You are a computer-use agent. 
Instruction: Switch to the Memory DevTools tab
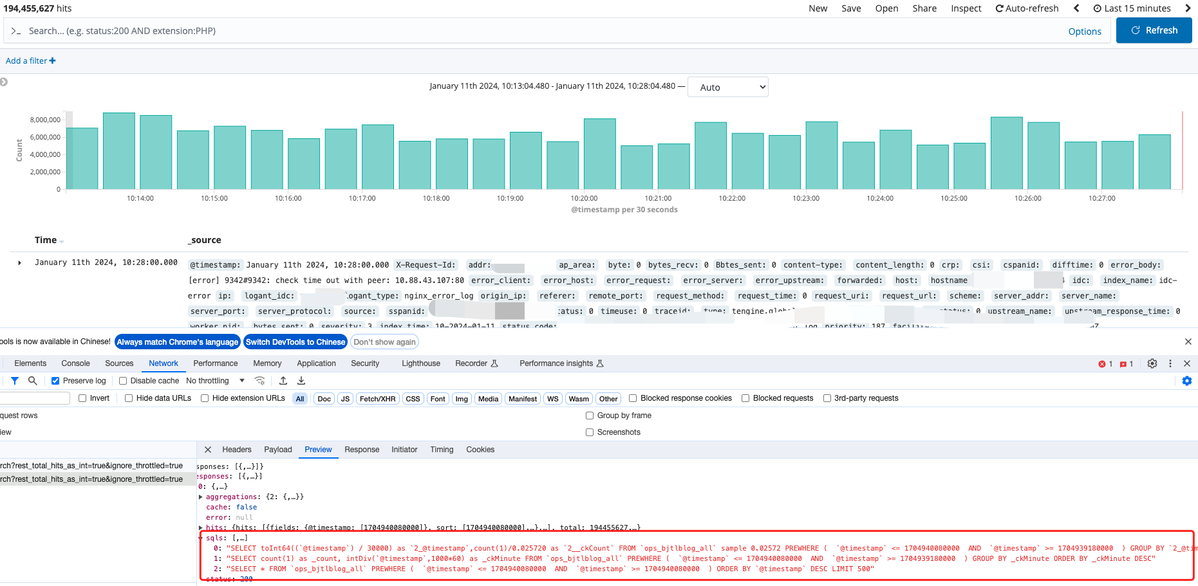[x=267, y=363]
